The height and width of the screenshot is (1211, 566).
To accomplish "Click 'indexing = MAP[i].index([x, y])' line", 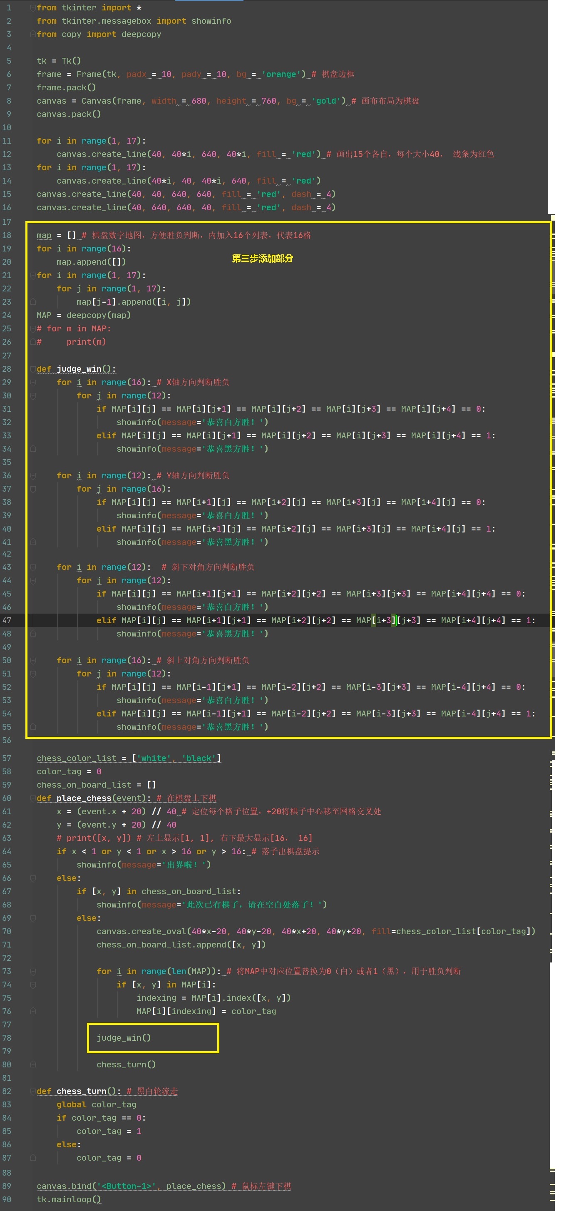I will tap(213, 998).
